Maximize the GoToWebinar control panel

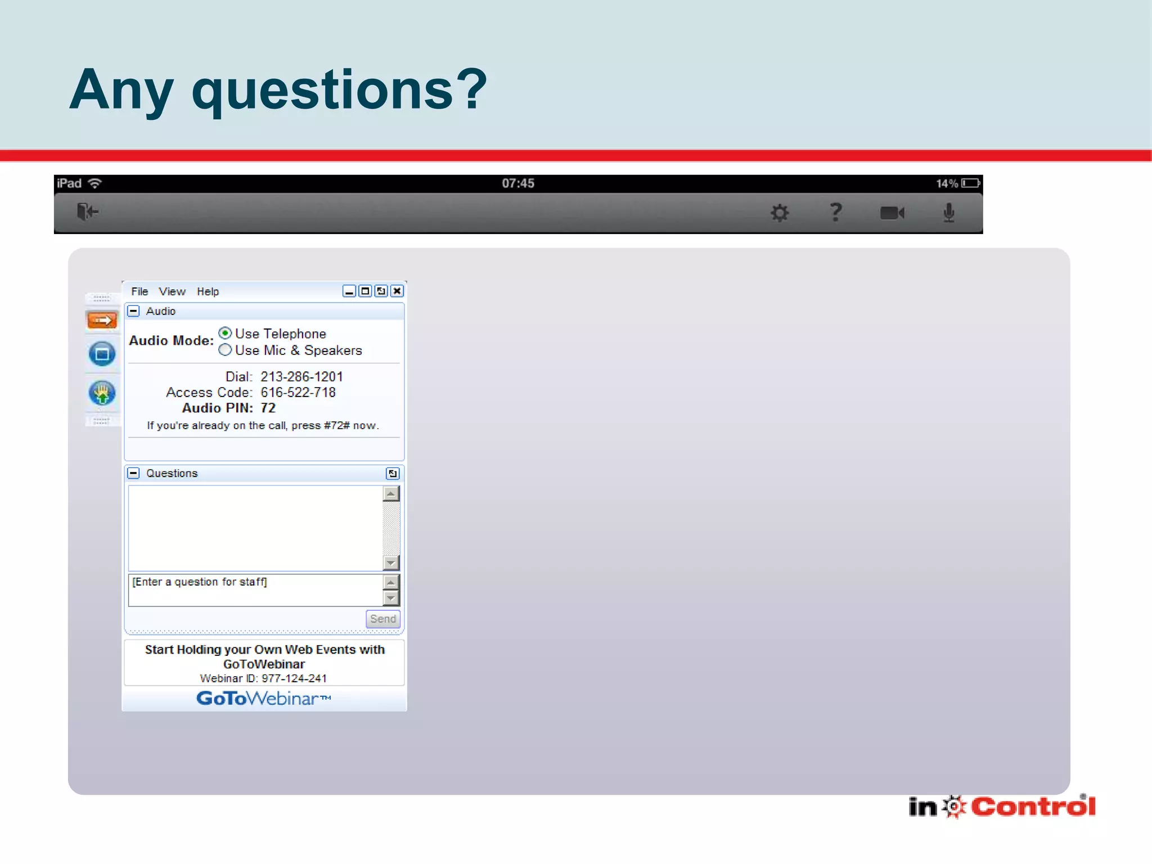click(365, 291)
